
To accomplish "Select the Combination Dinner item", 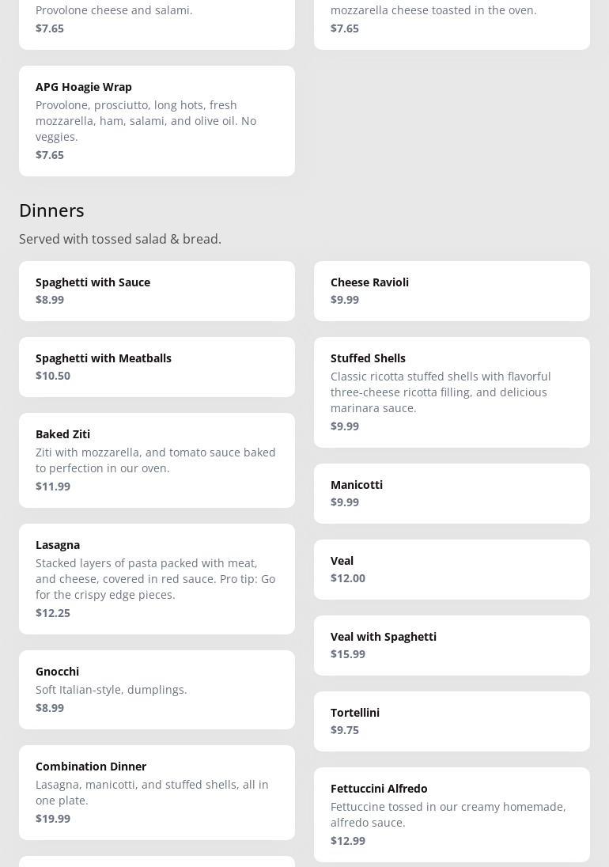I will tap(157, 792).
